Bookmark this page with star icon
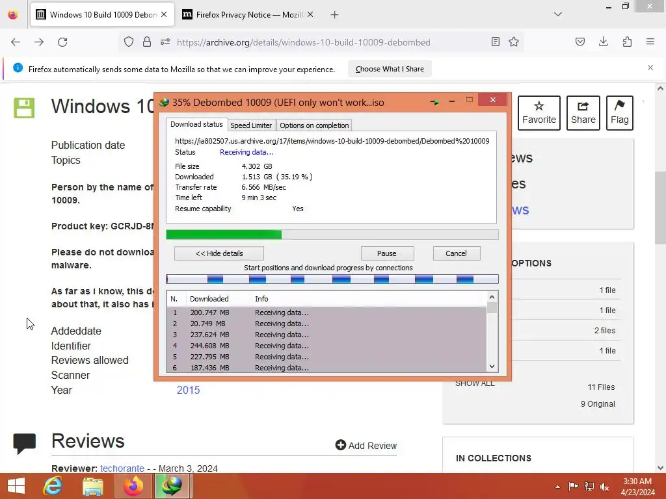The width and height of the screenshot is (666, 499). pos(514,42)
